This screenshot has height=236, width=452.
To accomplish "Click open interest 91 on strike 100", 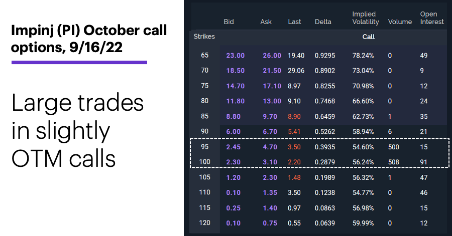I will point(423,162).
